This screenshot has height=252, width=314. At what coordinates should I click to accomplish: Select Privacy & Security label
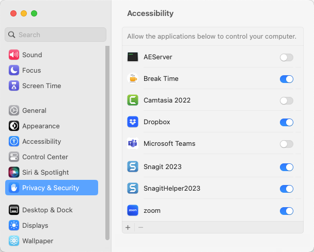[51, 188]
